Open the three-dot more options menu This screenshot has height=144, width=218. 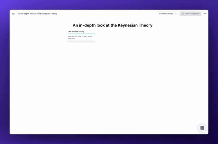click(205, 14)
